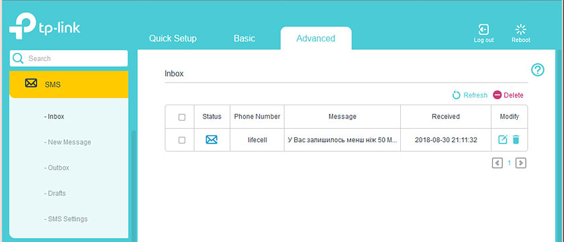Open Inbox in the sidebar
The image size is (564, 242).
click(x=54, y=117)
